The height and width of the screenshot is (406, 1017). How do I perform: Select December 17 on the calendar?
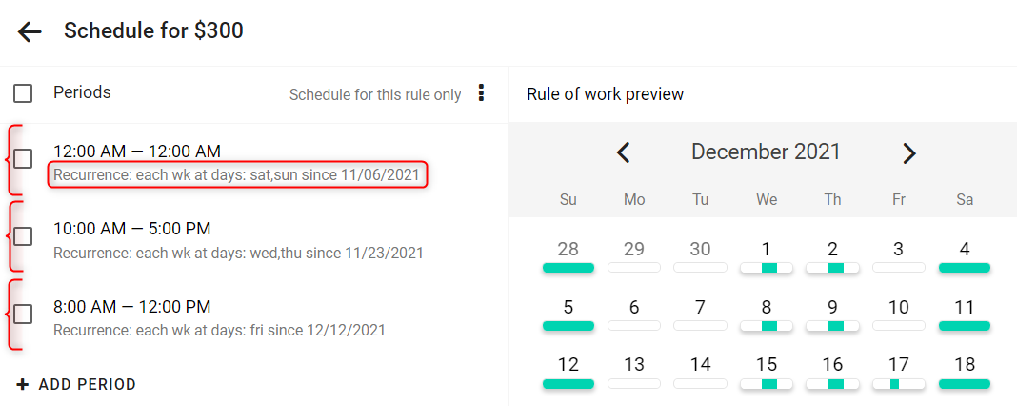898,364
